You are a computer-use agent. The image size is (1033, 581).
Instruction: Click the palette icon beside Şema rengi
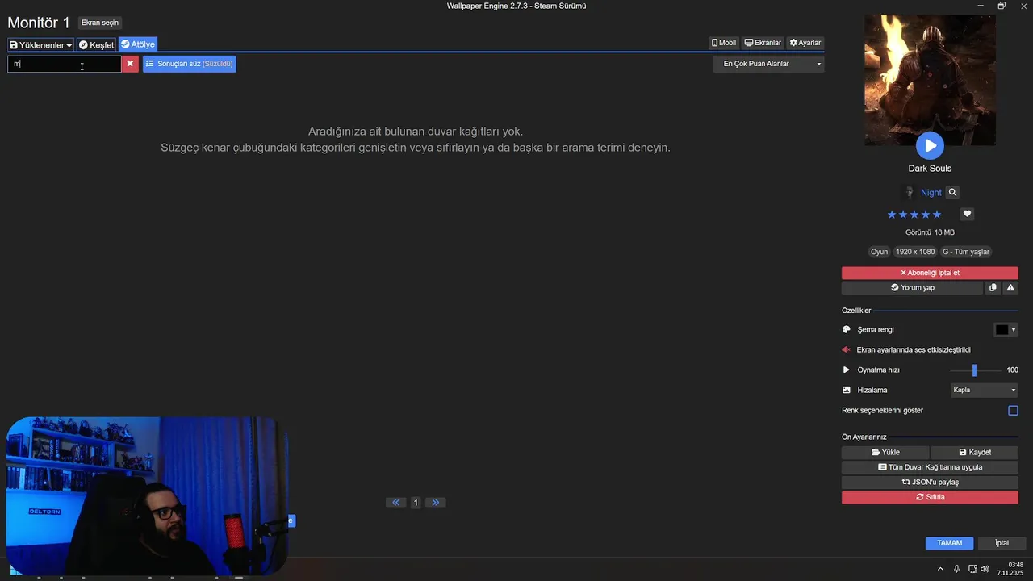pyautogui.click(x=847, y=330)
